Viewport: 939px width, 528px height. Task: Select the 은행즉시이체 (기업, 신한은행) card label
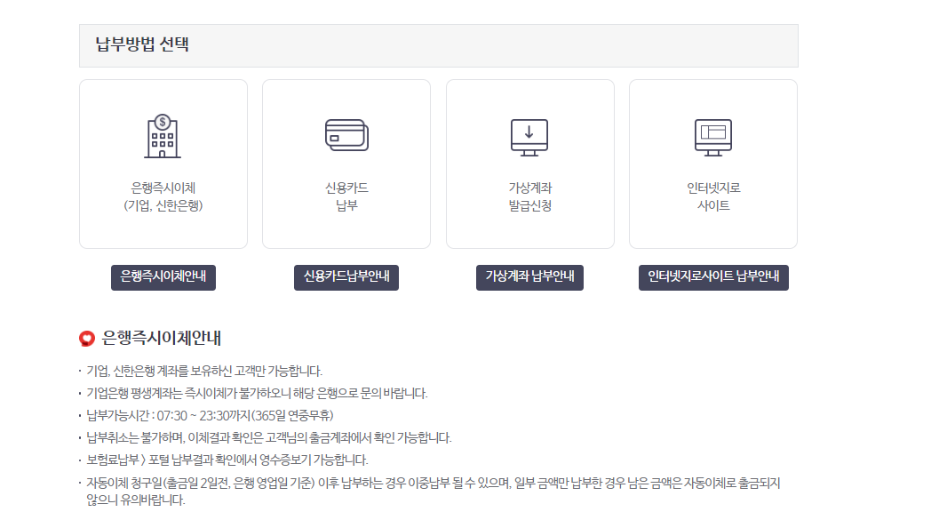tap(163, 196)
